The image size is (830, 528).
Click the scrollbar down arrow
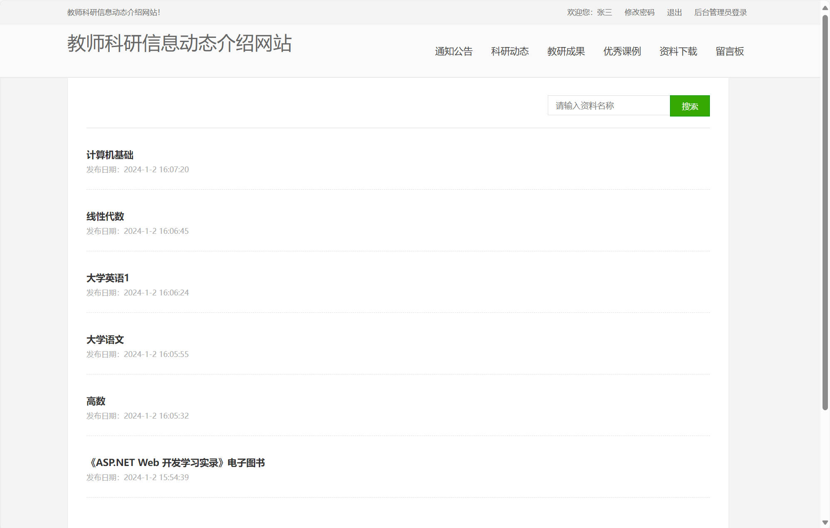coord(825,523)
